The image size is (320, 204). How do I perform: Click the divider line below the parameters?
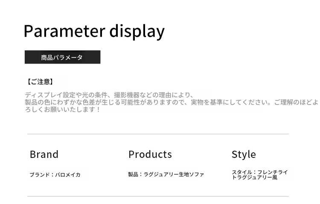tap(158, 196)
